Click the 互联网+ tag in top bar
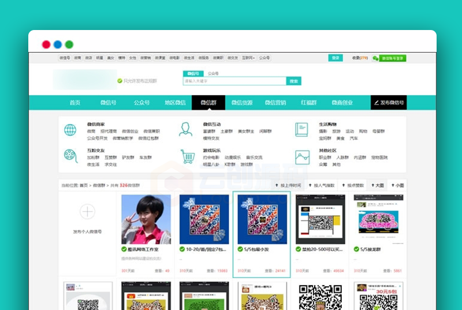 [x=248, y=58]
